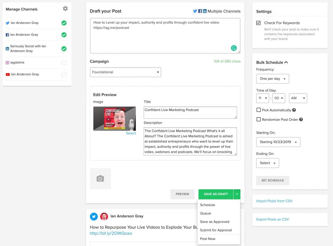Open Export Posts as CSV link
This screenshot has height=246, width=333.
coord(272,219)
